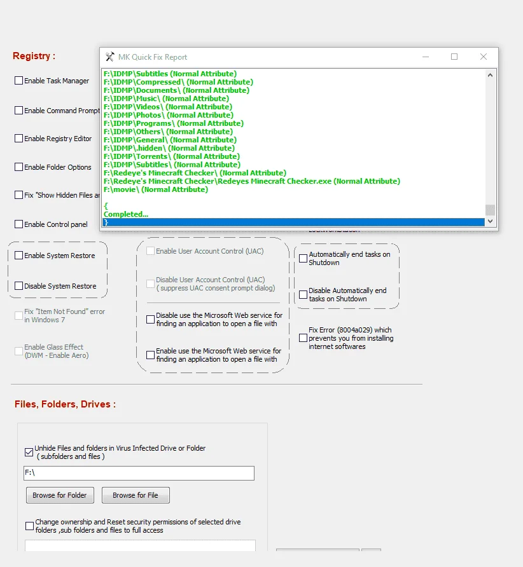This screenshot has width=523, height=567.
Task: Click Browse for File button
Action: pos(136,495)
